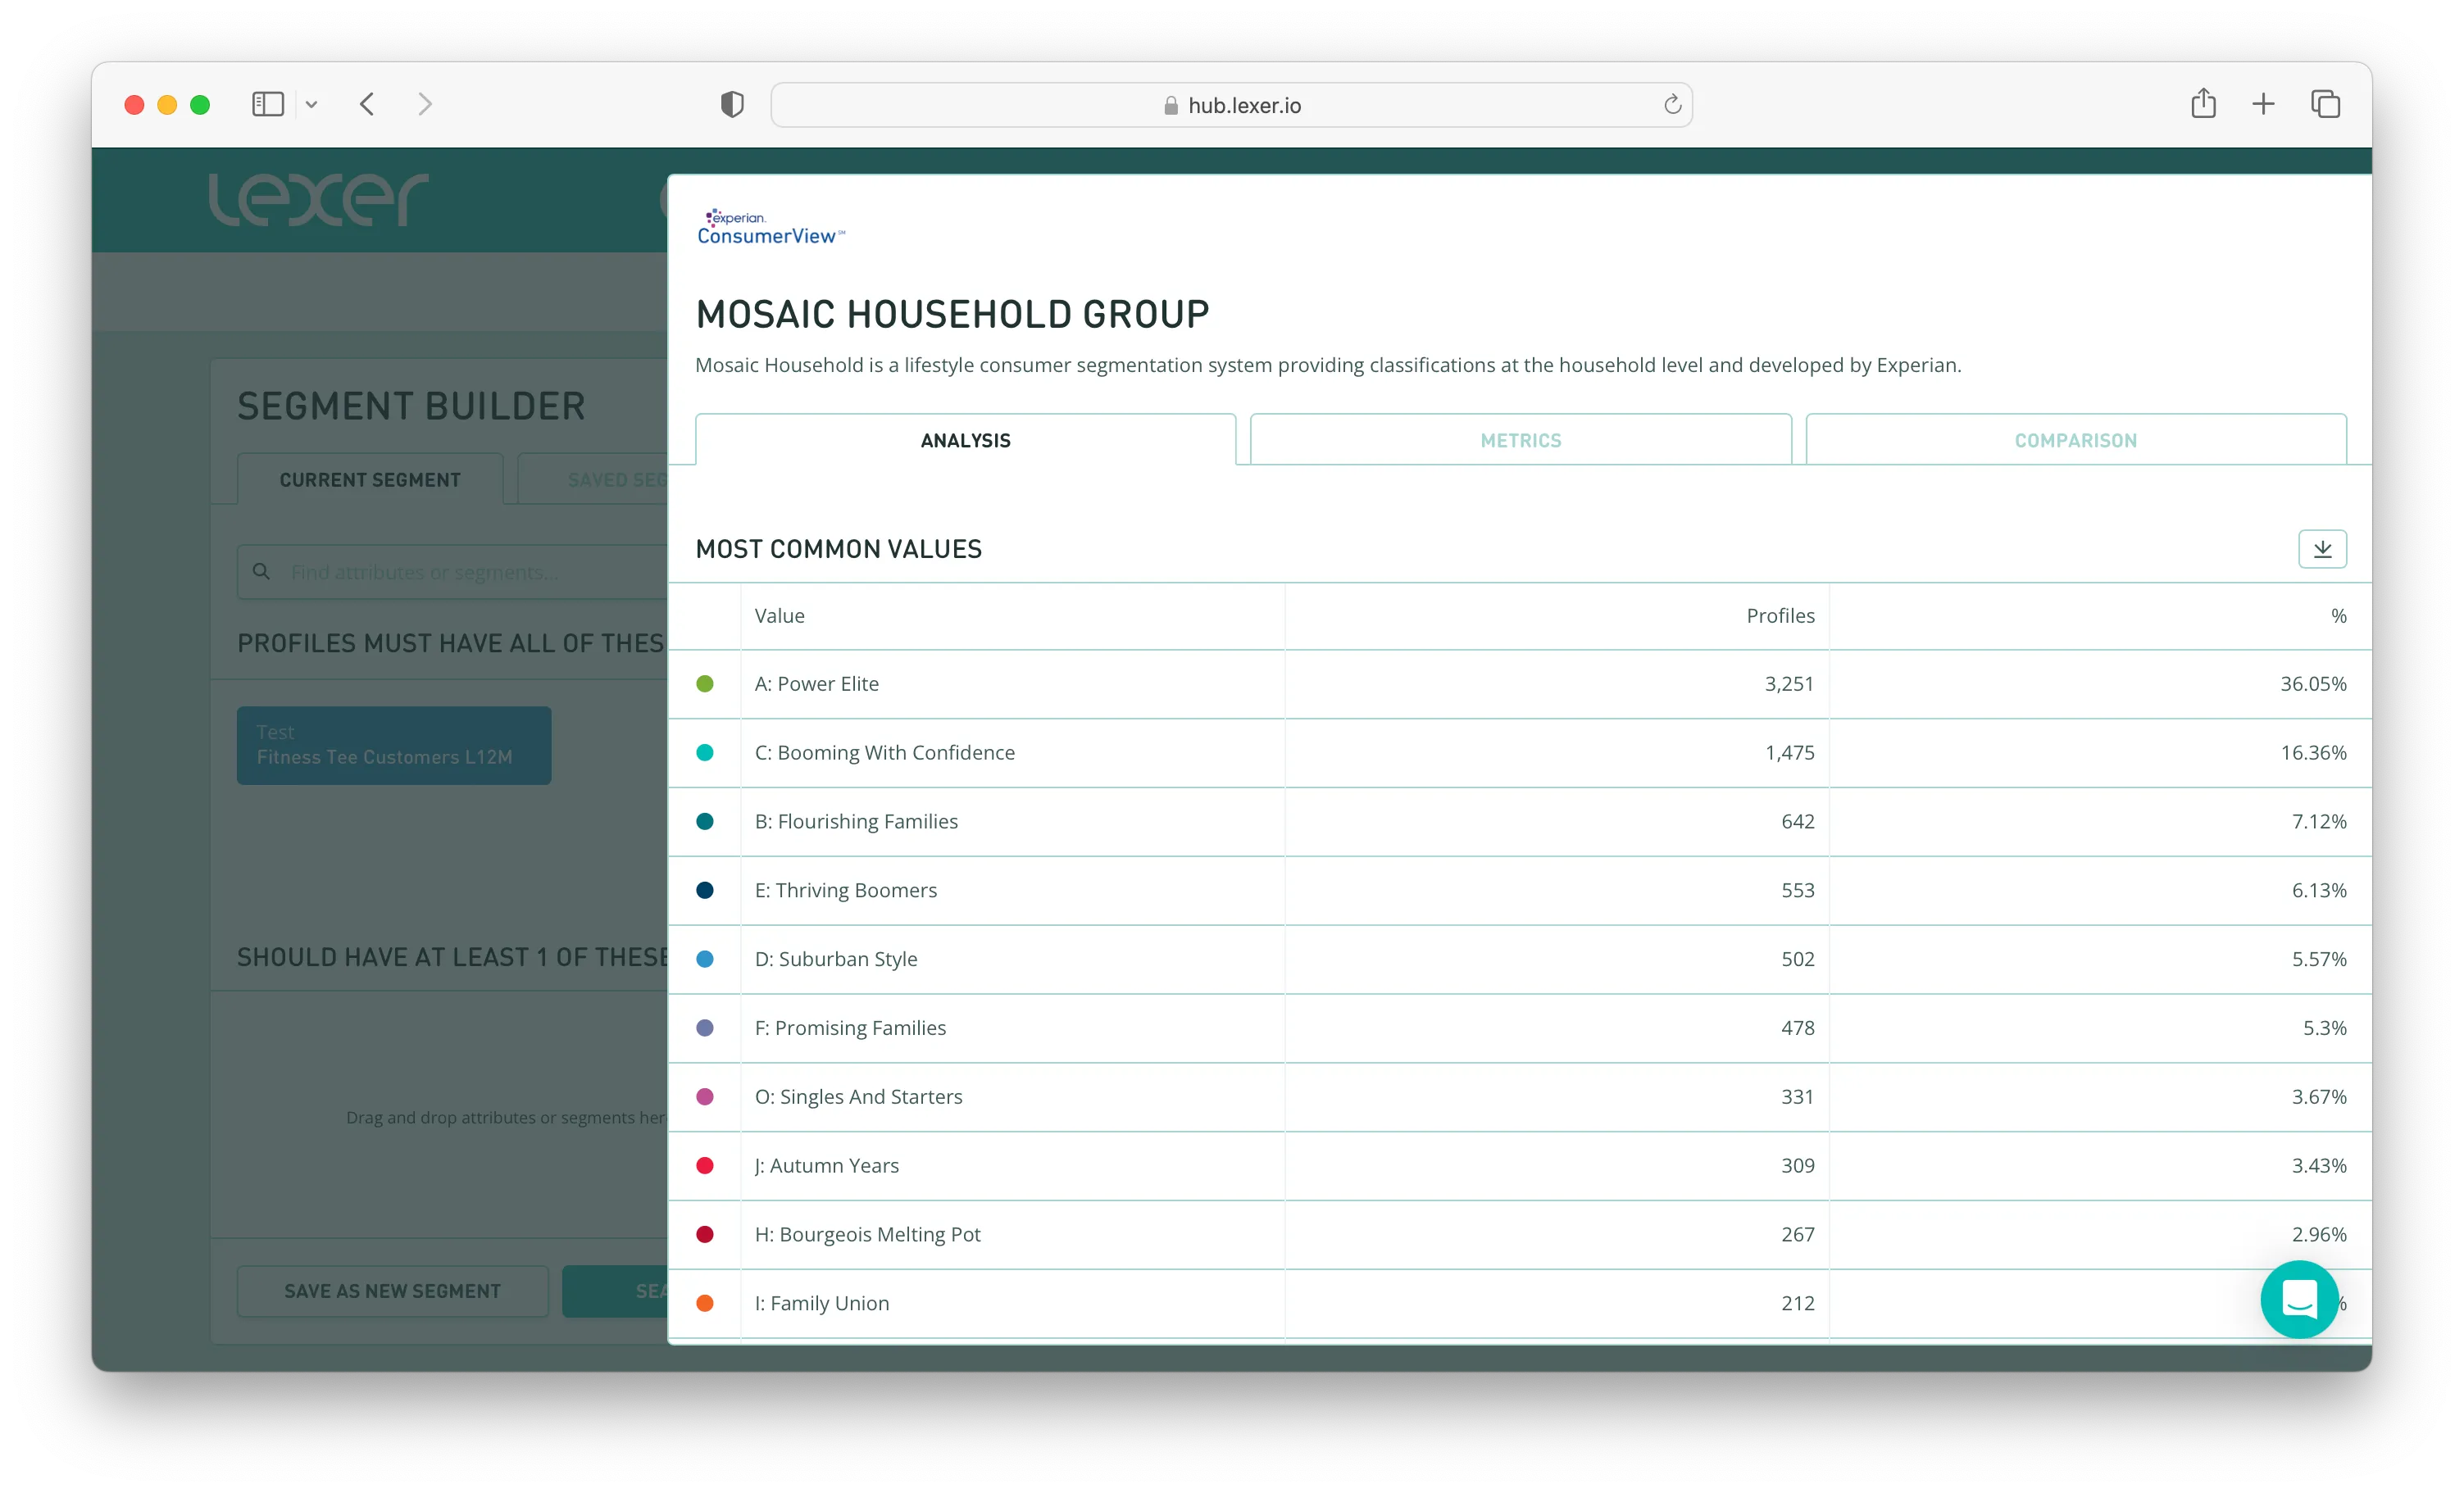2464x1493 pixels.
Task: Click the Experian ConsumerView logo
Action: tap(770, 228)
